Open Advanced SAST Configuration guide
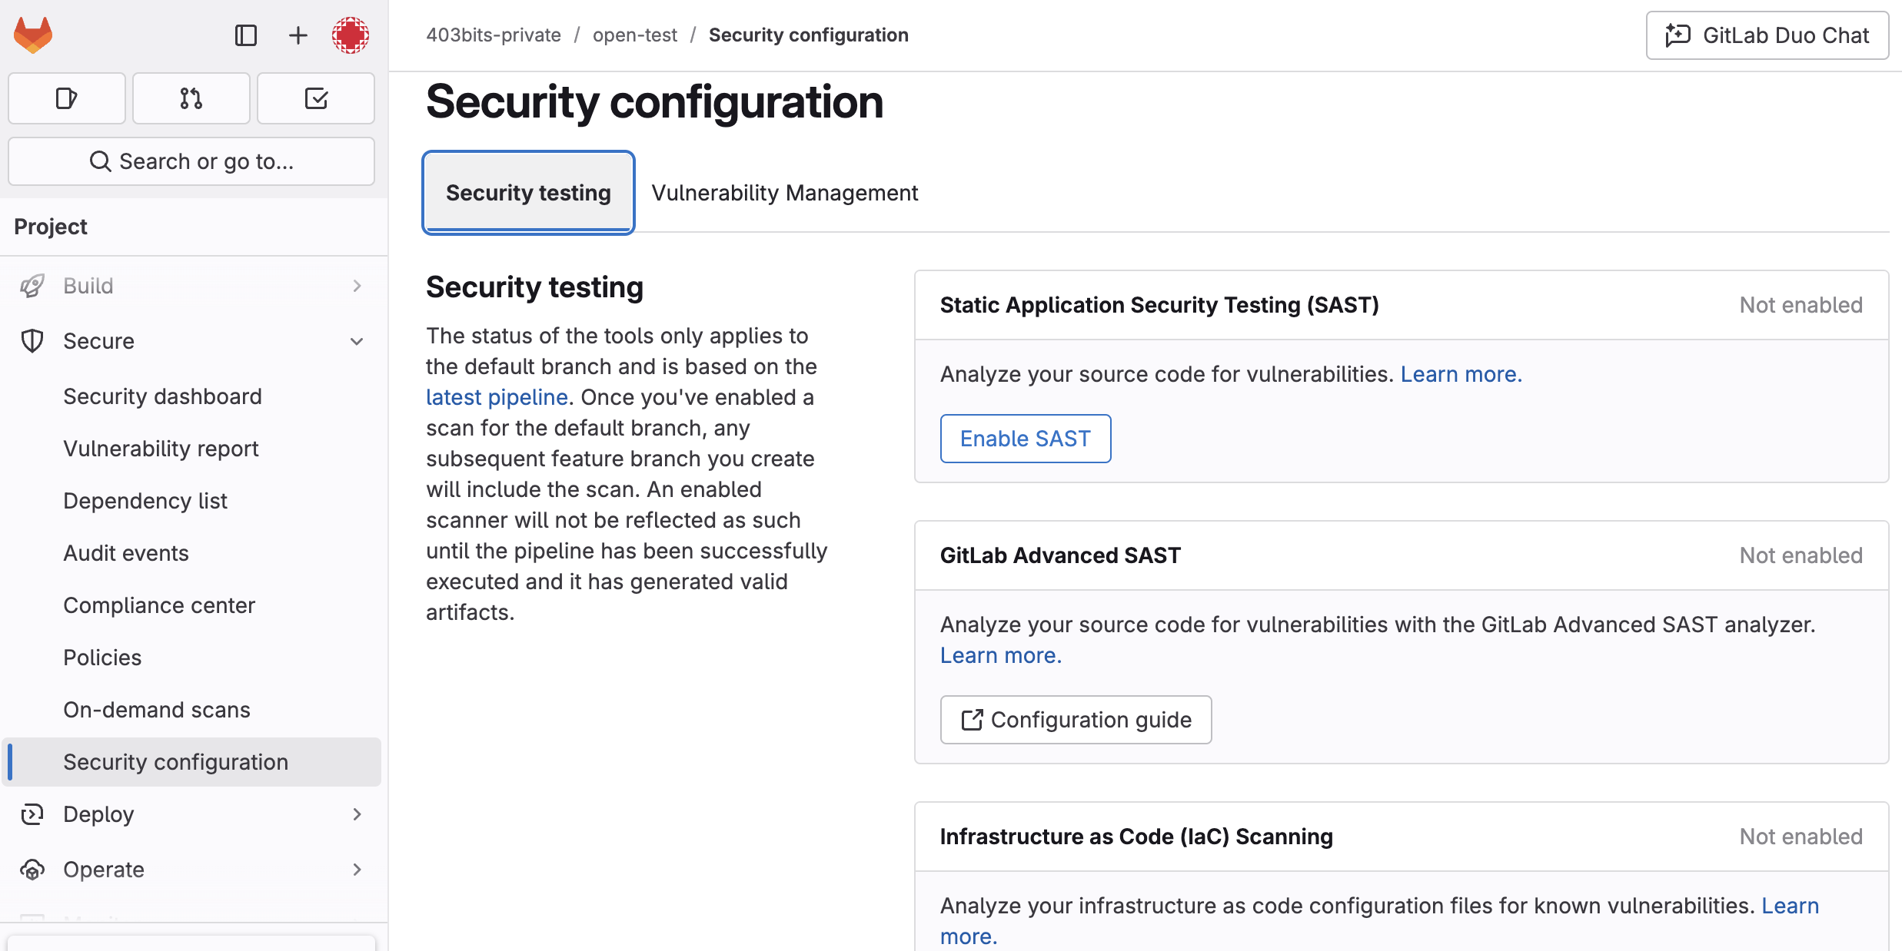The height and width of the screenshot is (951, 1902). point(1076,720)
